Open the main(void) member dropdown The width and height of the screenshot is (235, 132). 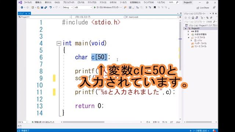pyautogui.click(x=152, y=17)
